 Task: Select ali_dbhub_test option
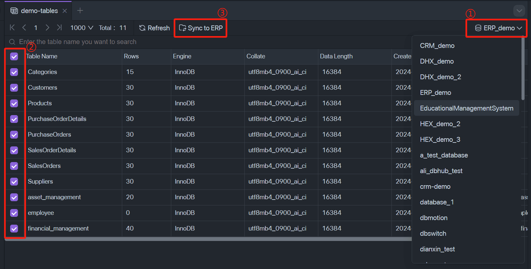[466, 171]
